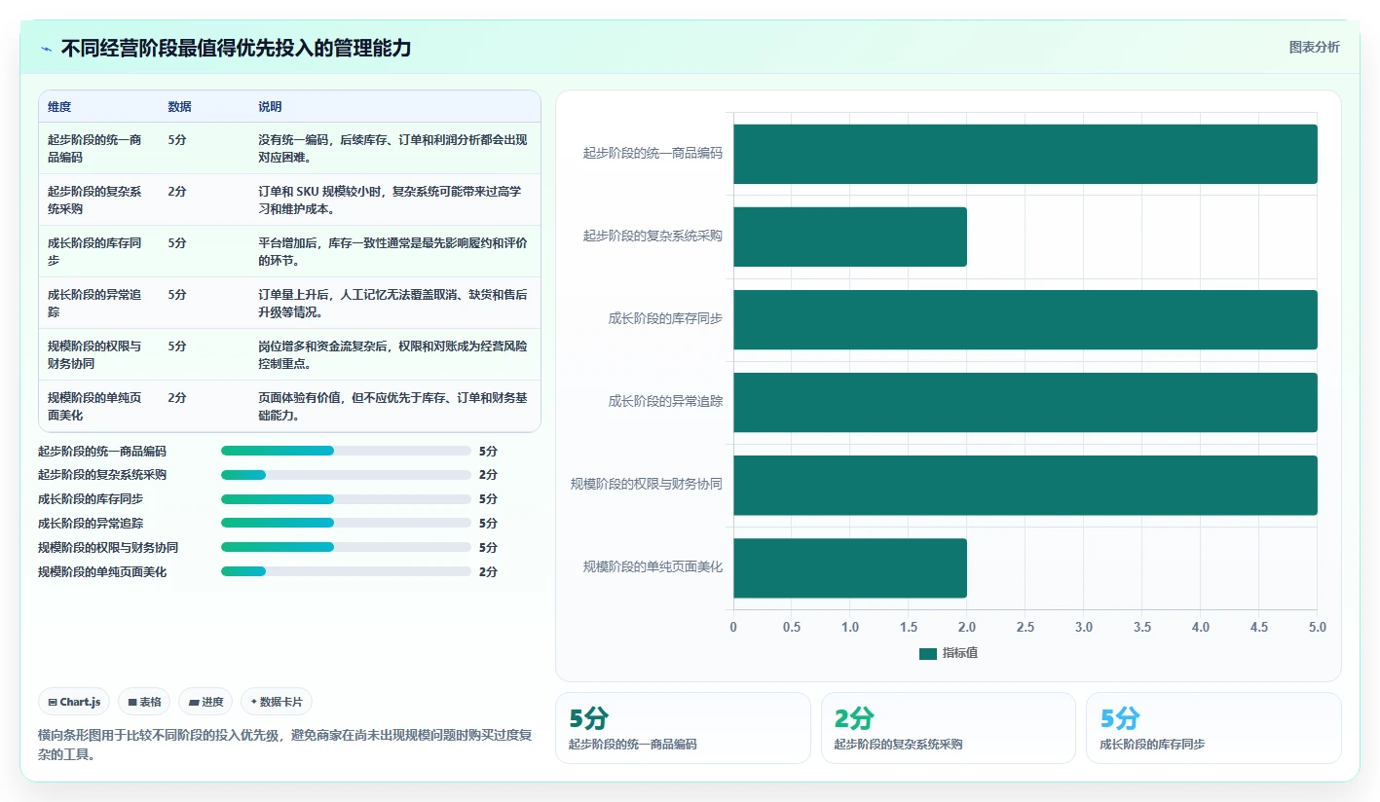Click the description starting 岗位增多和资金流复杂后
The height and width of the screenshot is (802, 1380).
tap(392, 354)
